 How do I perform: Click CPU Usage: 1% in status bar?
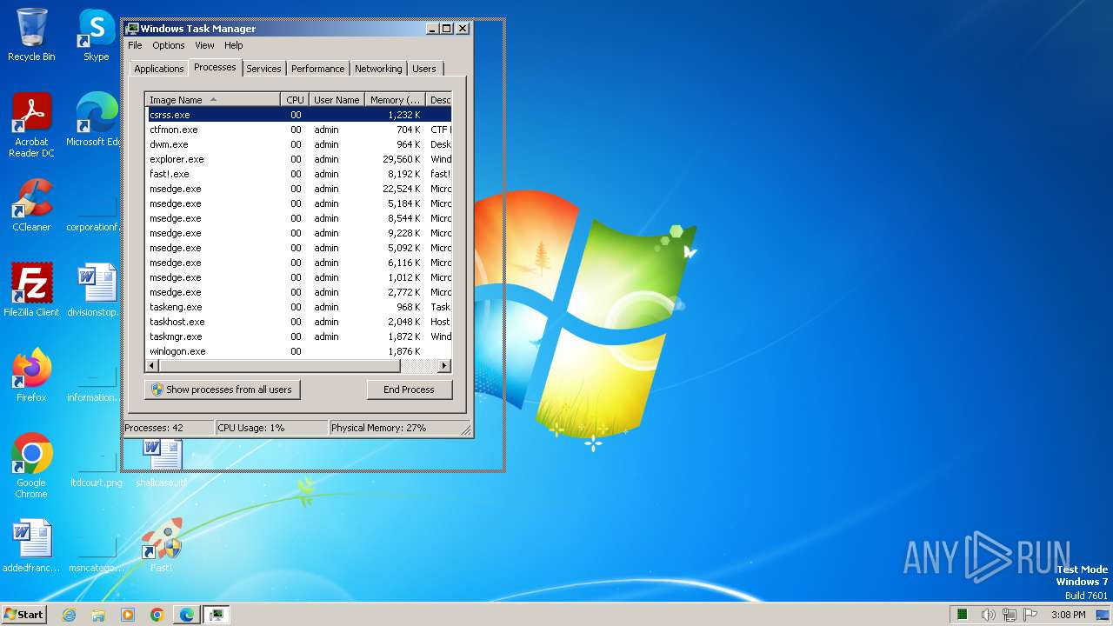point(271,428)
